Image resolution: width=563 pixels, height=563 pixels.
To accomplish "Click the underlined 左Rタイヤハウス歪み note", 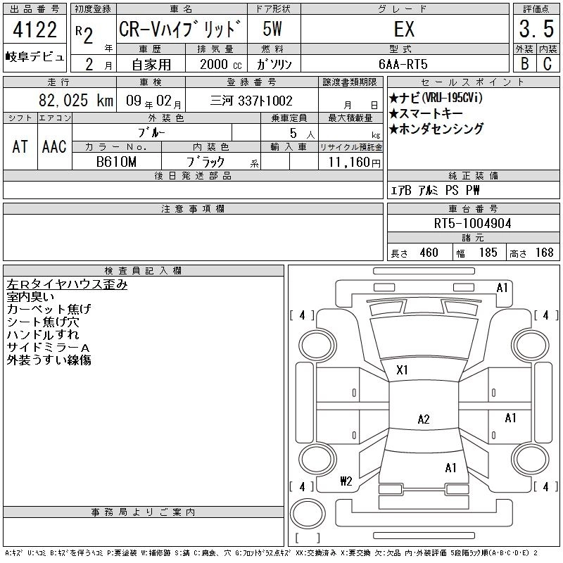I will point(67,284).
